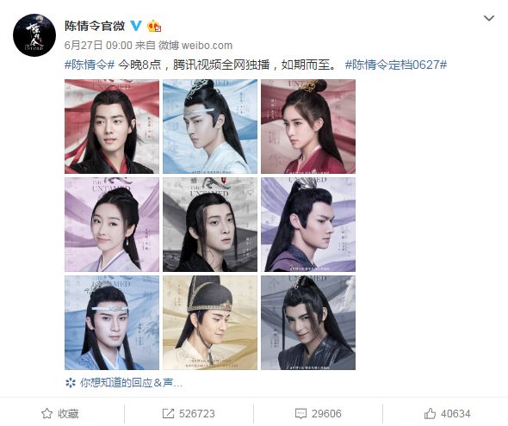Open comments via speech bubble icon
The image size is (508, 426).
click(x=300, y=414)
